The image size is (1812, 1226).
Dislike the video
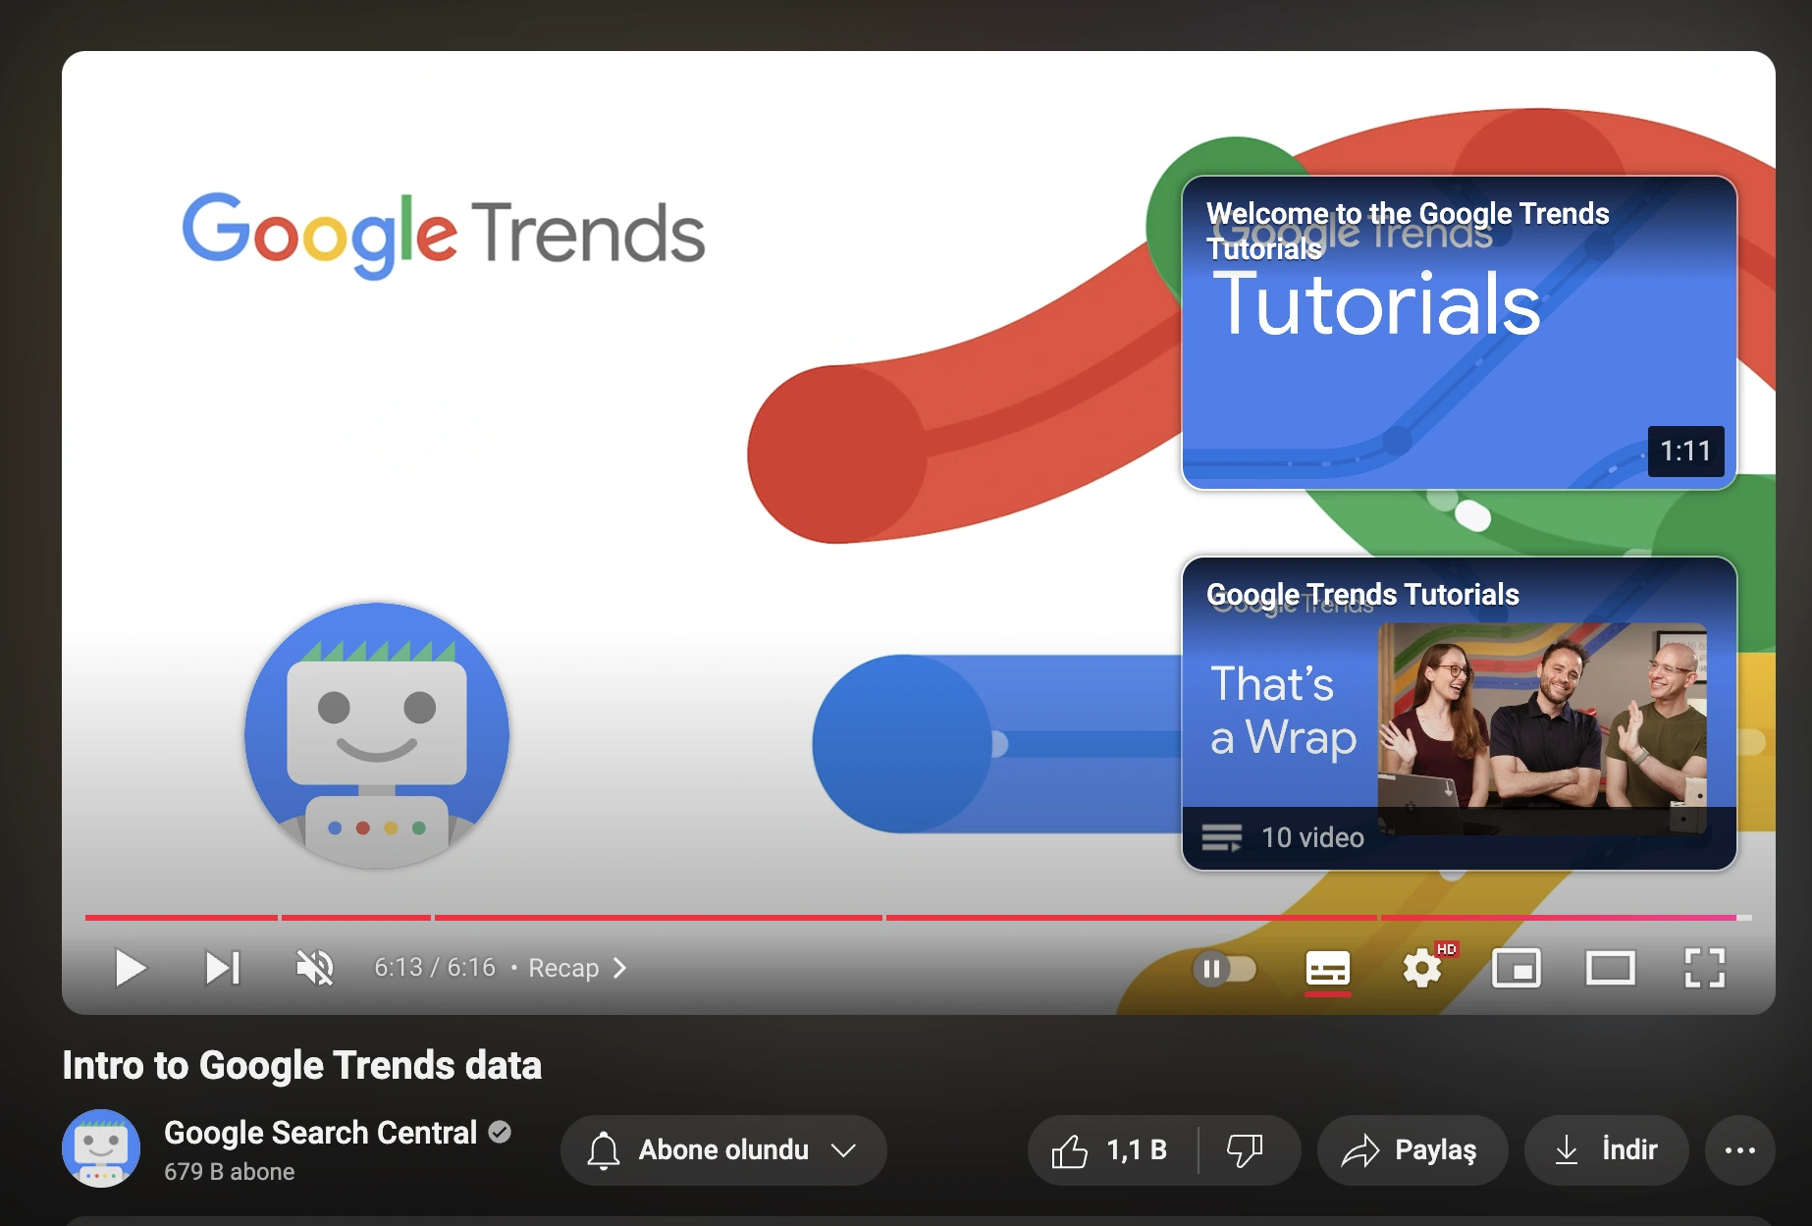[x=1247, y=1149]
